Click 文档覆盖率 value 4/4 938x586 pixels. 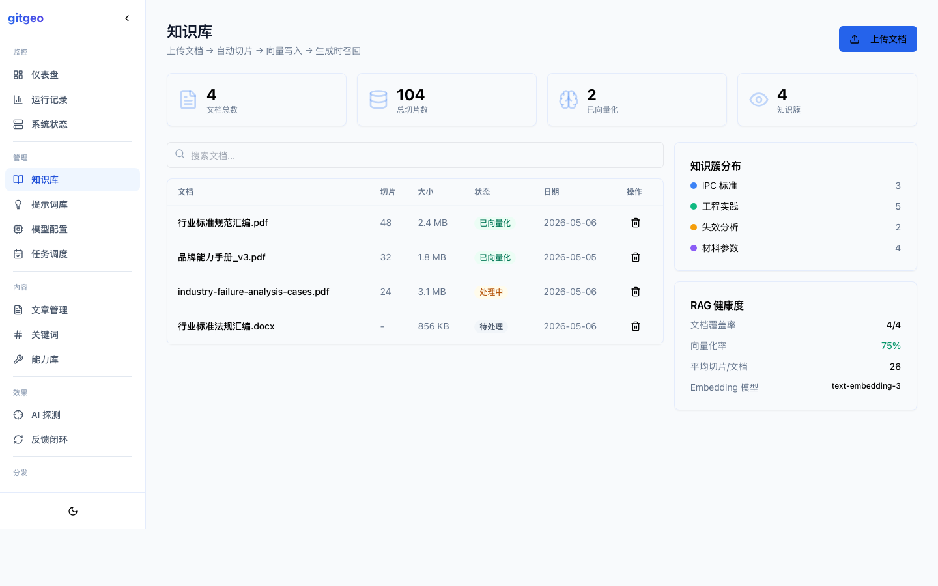tap(894, 325)
